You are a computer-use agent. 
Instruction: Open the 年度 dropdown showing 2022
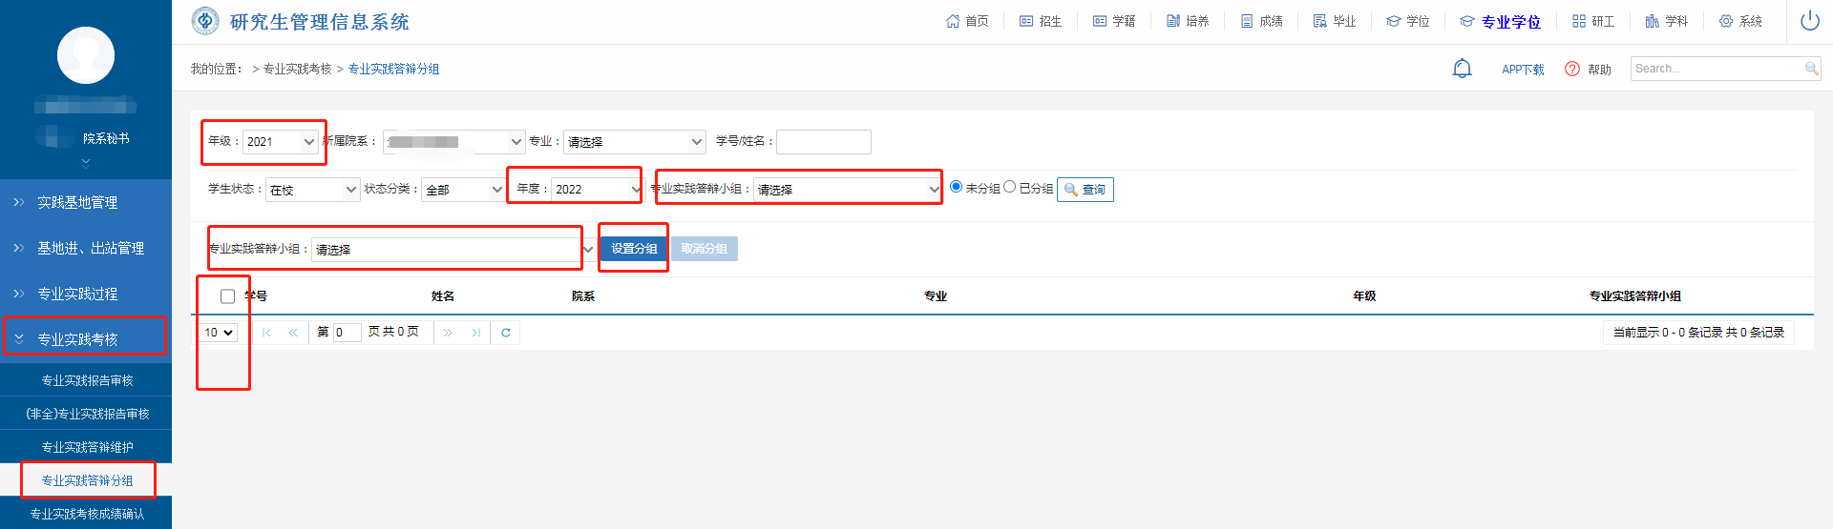point(596,190)
